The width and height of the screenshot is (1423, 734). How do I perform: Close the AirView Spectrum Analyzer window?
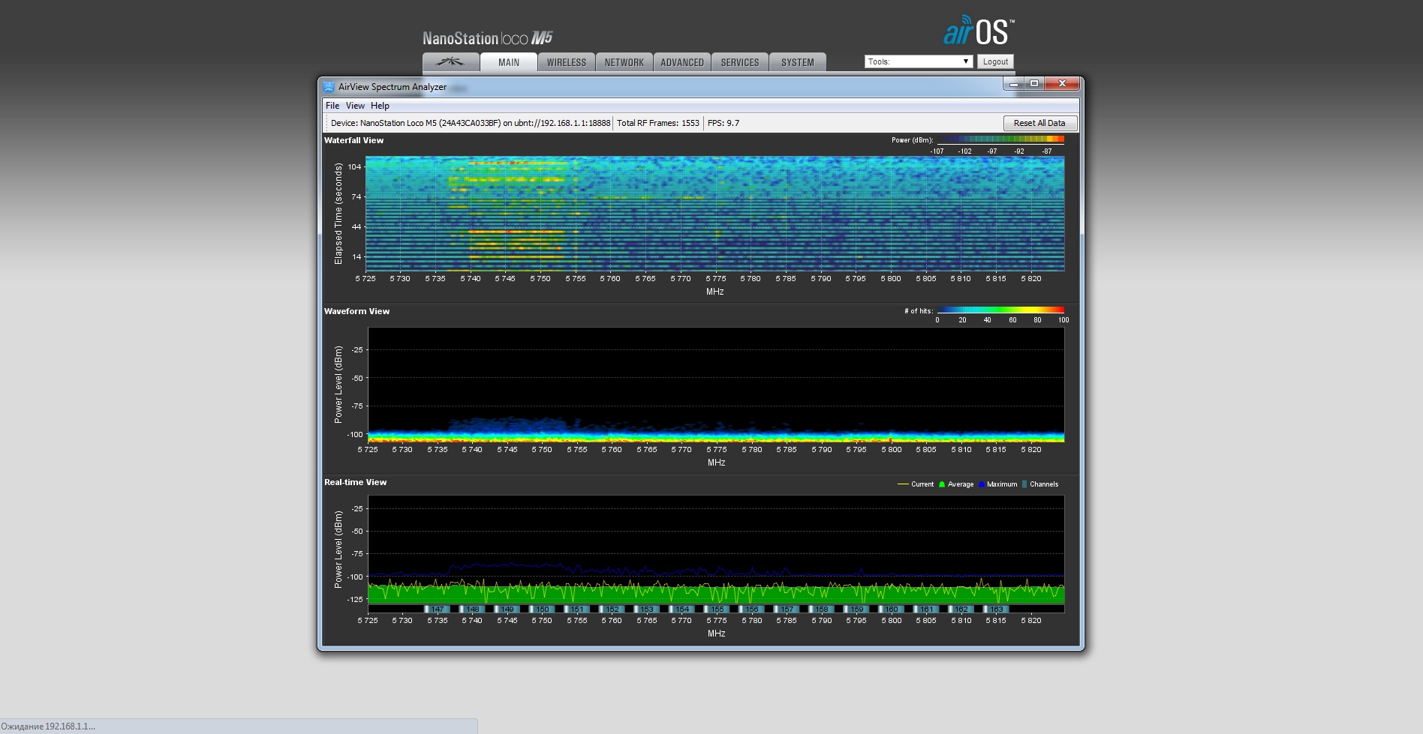pyautogui.click(x=1062, y=83)
